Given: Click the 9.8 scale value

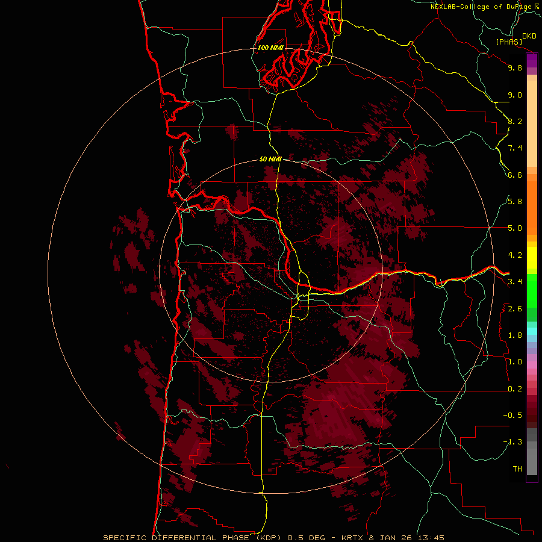Looking at the screenshot, I should [515, 68].
